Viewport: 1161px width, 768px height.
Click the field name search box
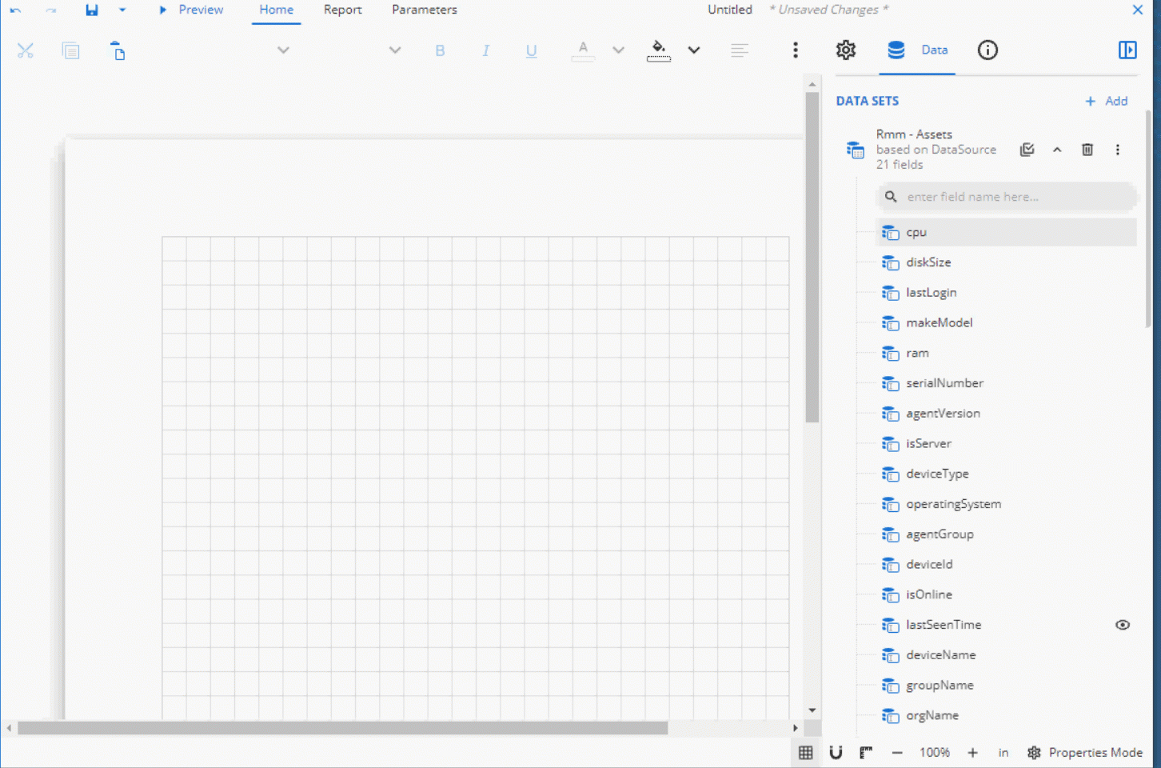pyautogui.click(x=1007, y=197)
